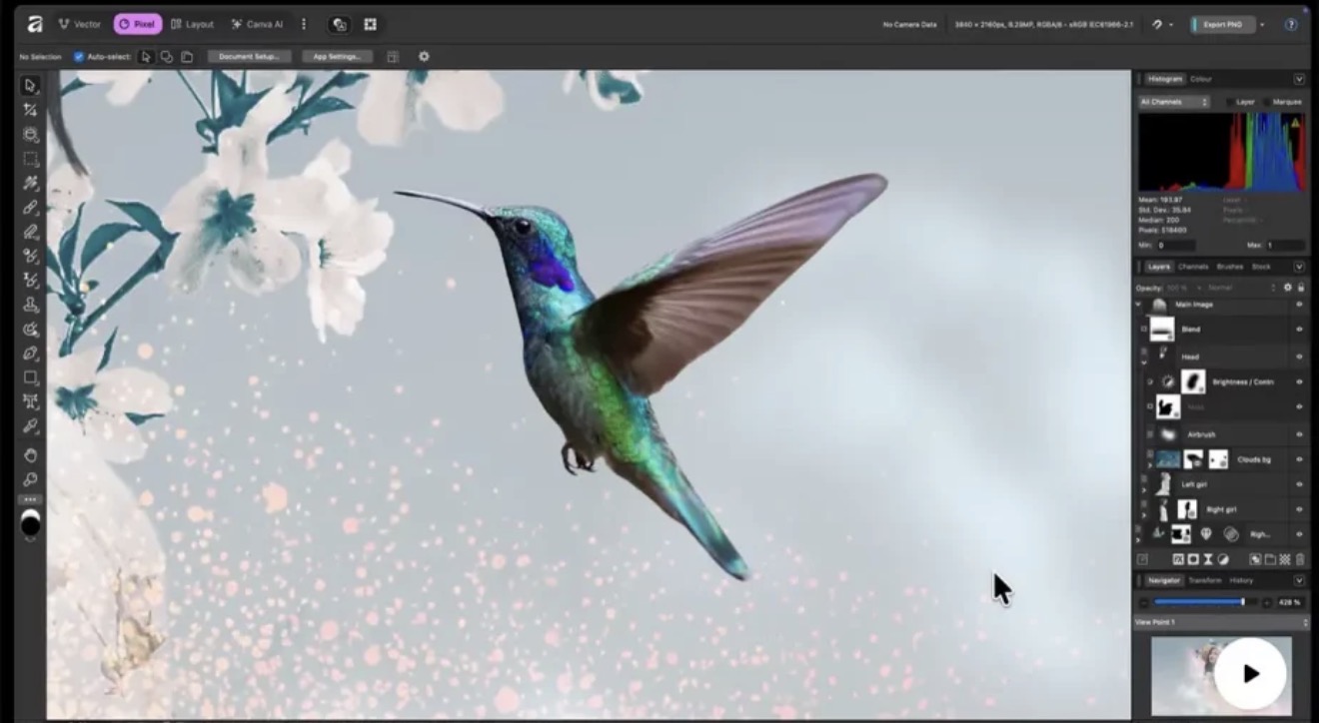Switch to the Channels tab
Image resolution: width=1319 pixels, height=723 pixels.
coord(1195,267)
